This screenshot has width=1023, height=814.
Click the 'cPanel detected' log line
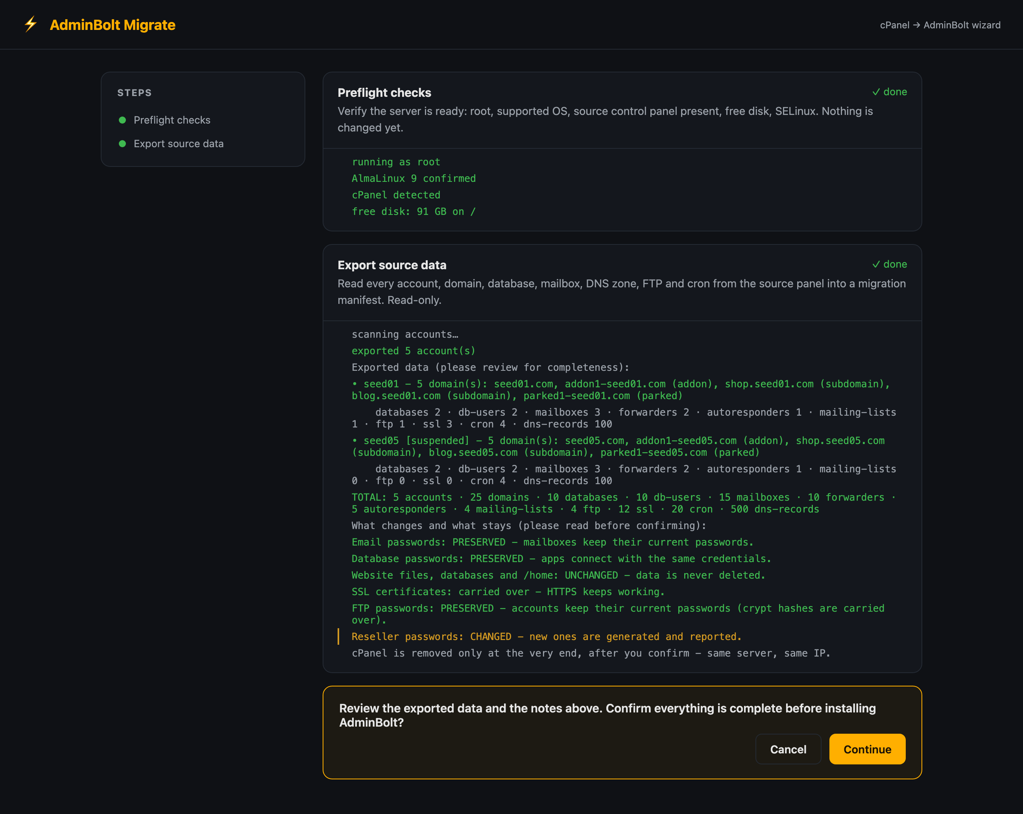click(x=396, y=195)
